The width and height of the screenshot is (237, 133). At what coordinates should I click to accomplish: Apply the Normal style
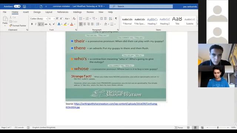127,21
